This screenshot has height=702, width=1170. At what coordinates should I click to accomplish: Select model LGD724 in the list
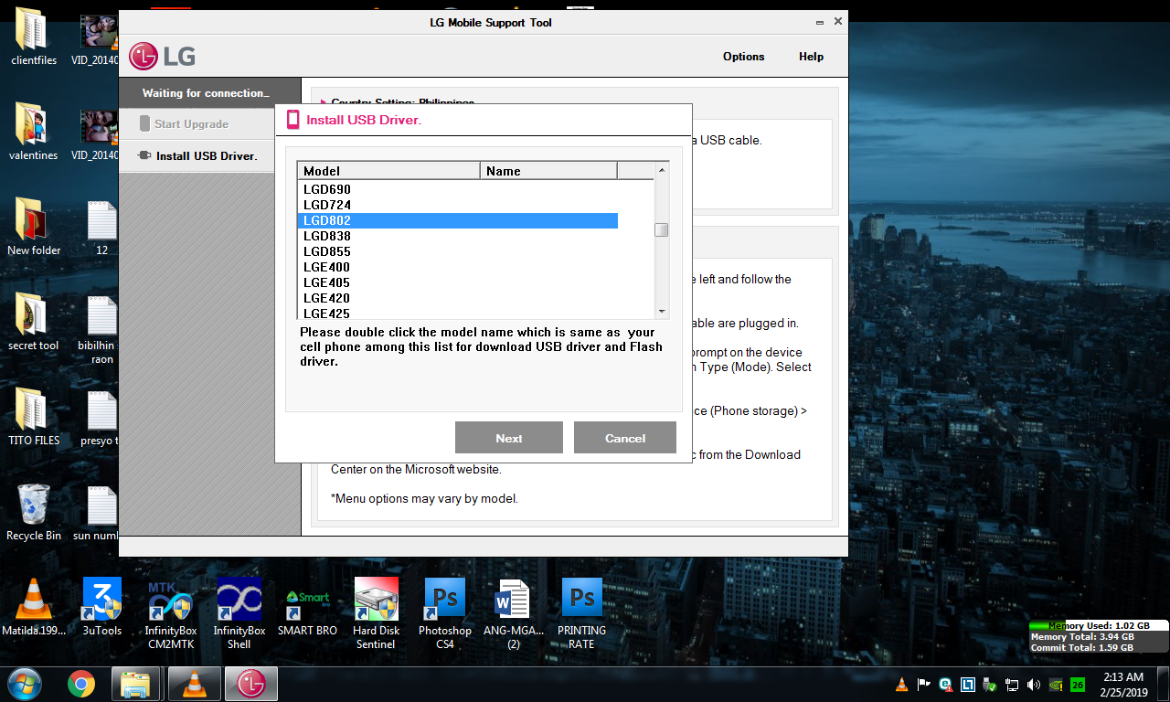458,205
